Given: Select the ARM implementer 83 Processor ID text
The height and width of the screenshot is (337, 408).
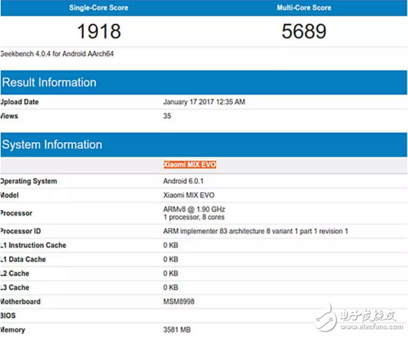Looking at the screenshot, I should click(x=257, y=231).
